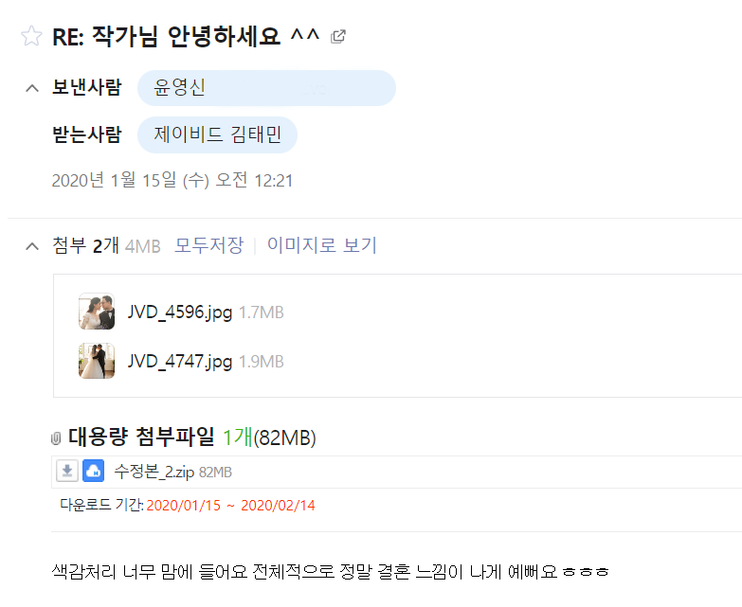This screenshot has width=742, height=607.
Task: Click the JVD_4596.jpg file name
Action: pos(180,312)
